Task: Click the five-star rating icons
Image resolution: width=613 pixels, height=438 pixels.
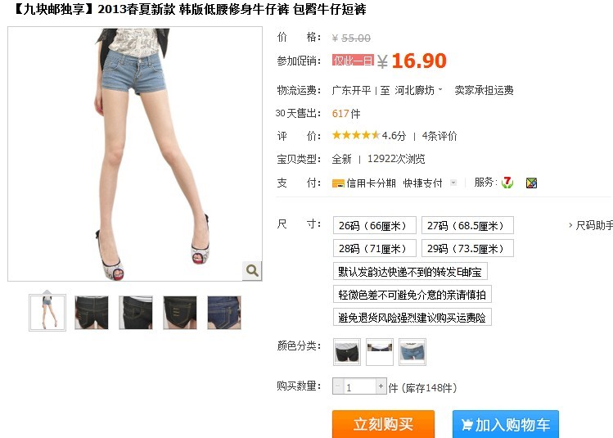Action: (x=355, y=135)
